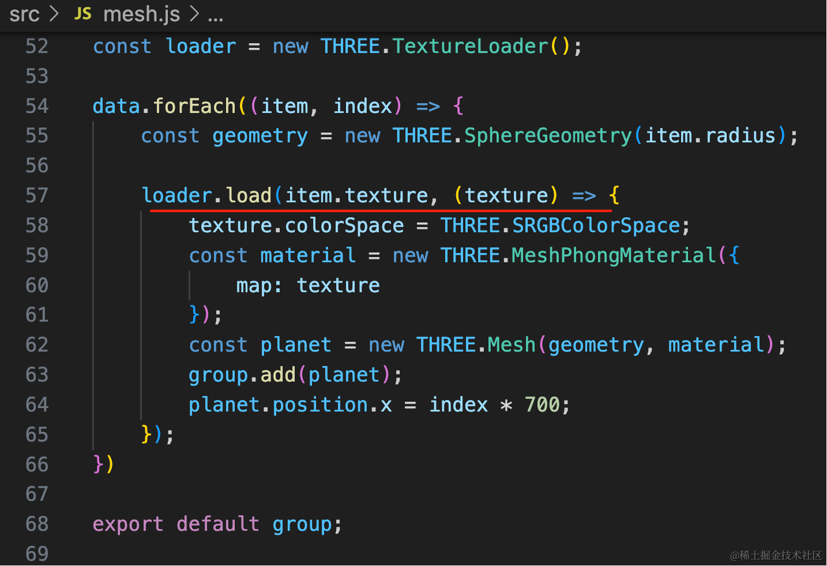Click the (texture) callback parameter line 57

pos(506,195)
